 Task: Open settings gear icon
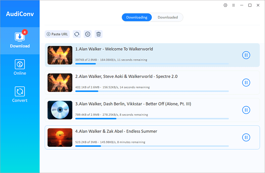225,5
